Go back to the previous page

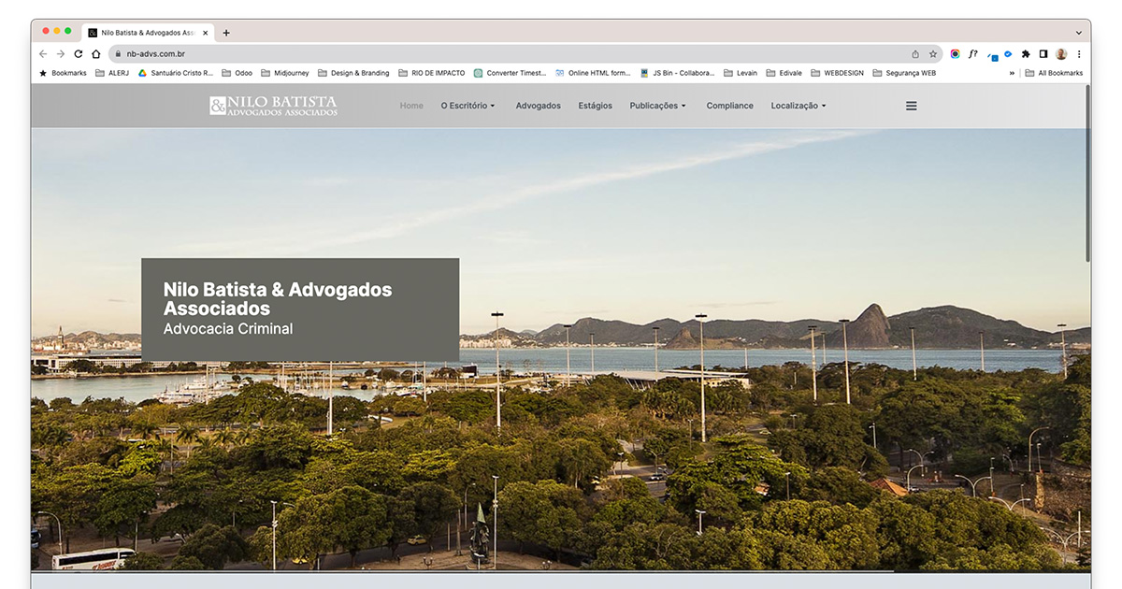(43, 54)
